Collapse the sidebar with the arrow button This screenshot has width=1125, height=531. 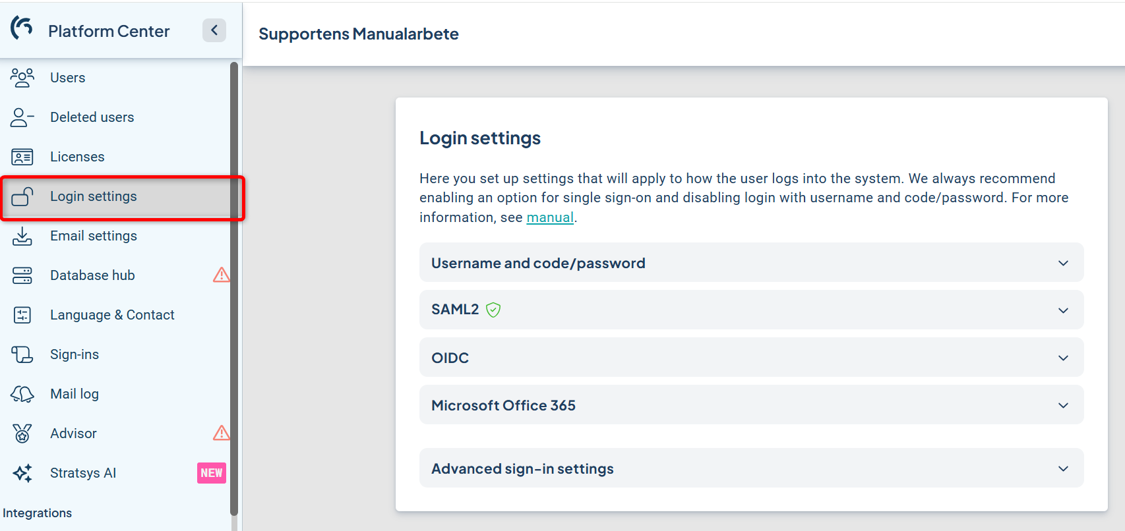coord(214,30)
